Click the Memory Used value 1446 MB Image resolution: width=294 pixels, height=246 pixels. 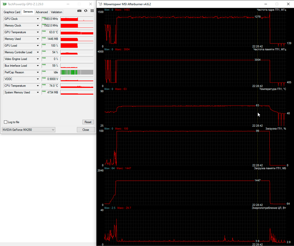(x=50, y=39)
